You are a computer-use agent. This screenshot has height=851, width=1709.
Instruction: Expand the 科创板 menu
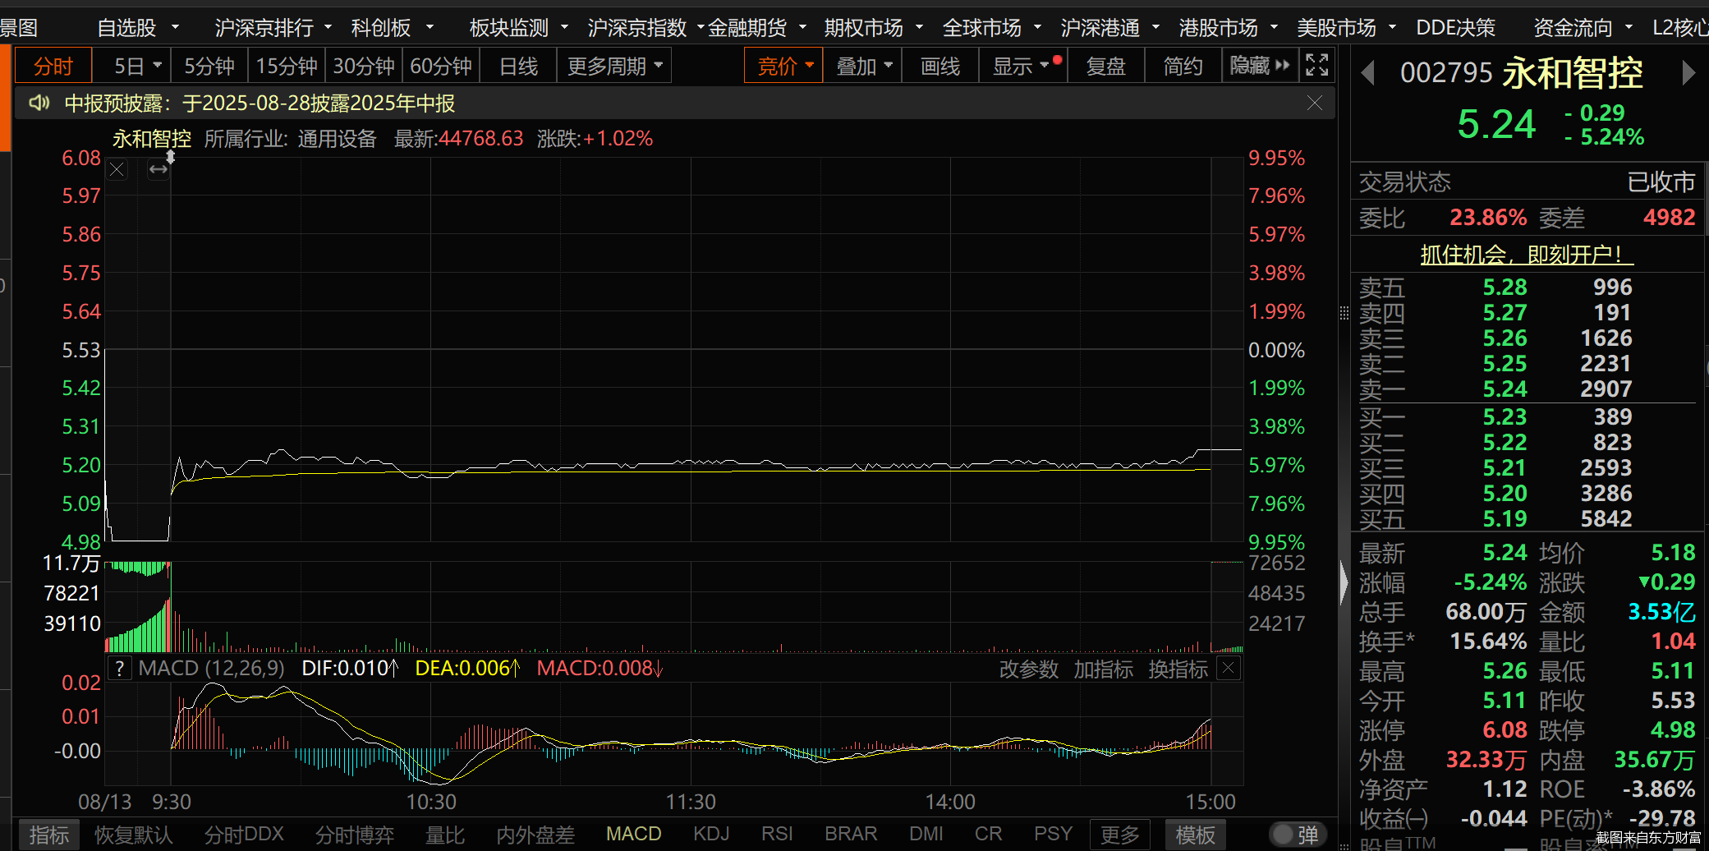coord(392,28)
